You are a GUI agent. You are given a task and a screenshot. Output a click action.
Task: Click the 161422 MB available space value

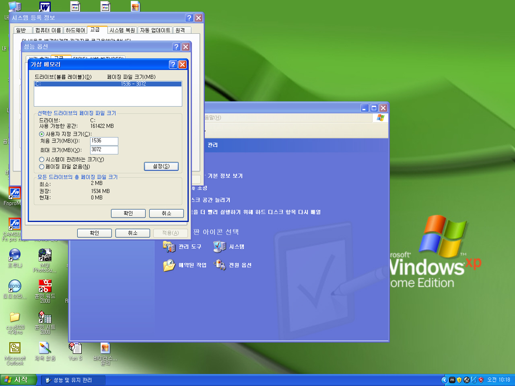tap(102, 126)
